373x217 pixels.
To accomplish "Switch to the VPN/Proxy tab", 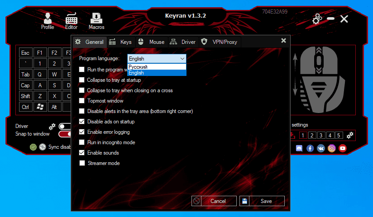I will (220, 42).
